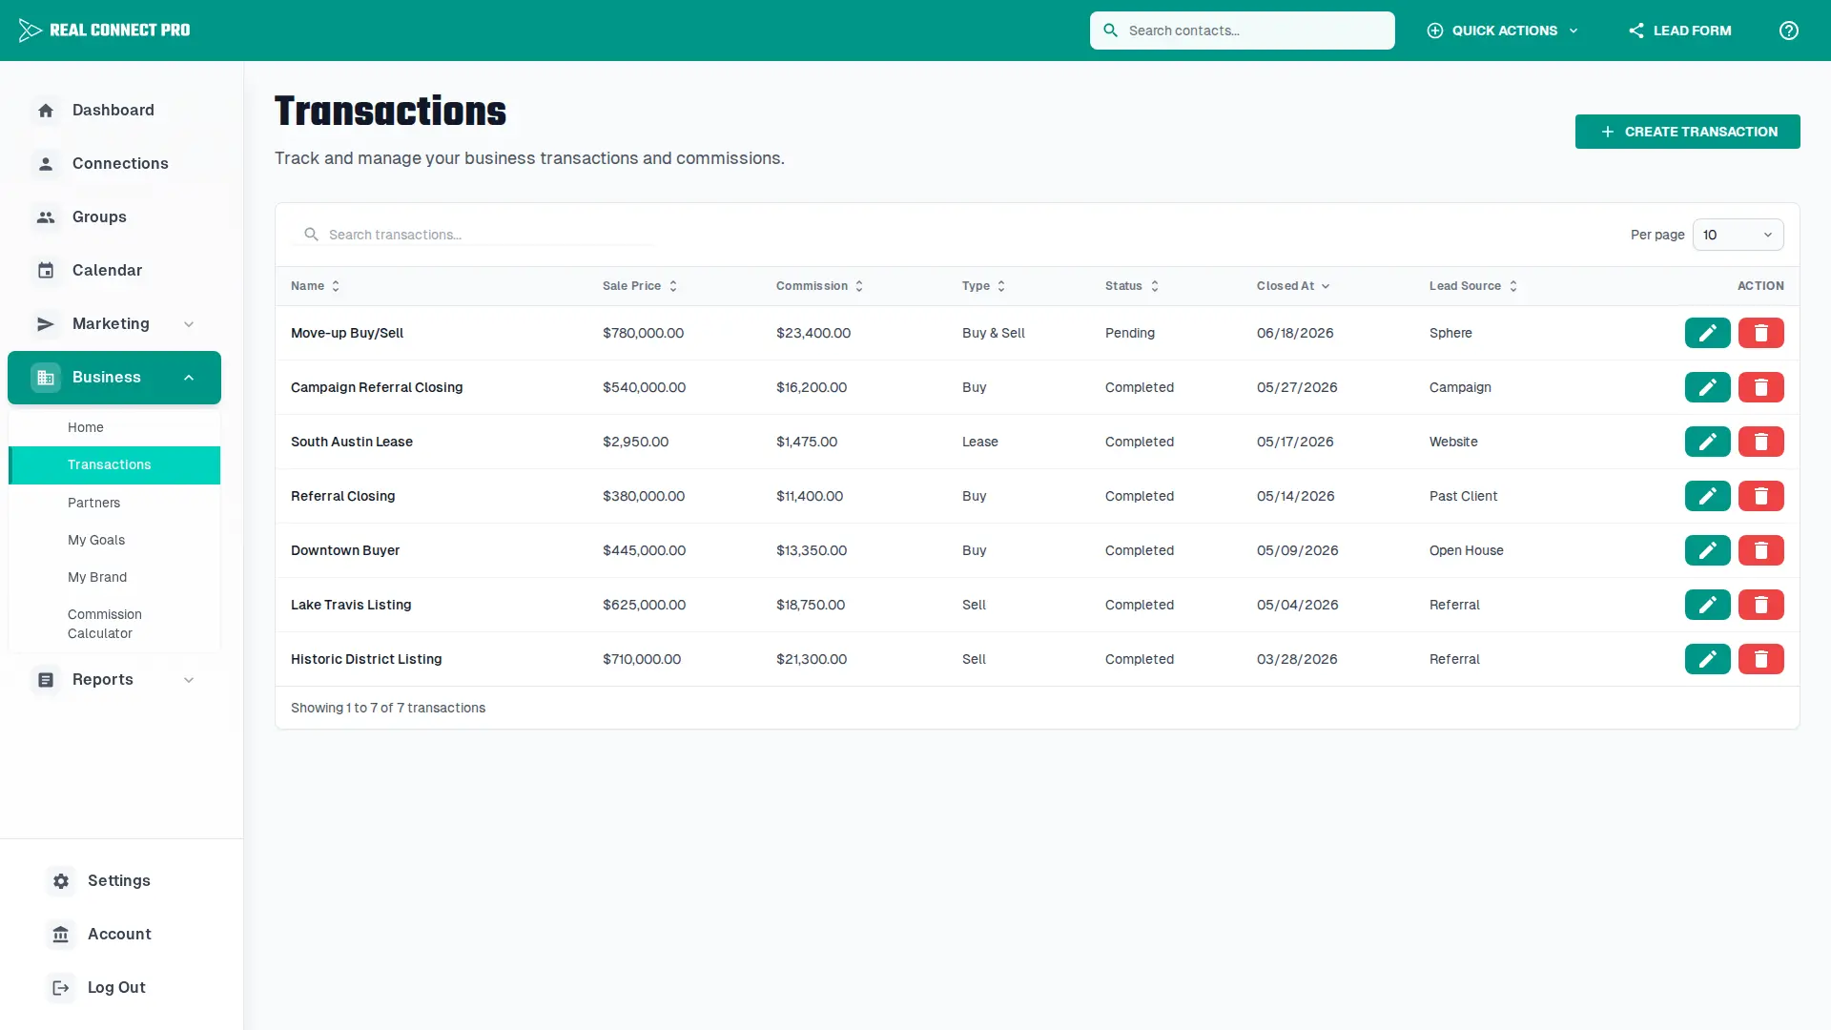Click the Calendar icon in sidebar
The height and width of the screenshot is (1030, 1831).
pyautogui.click(x=46, y=271)
